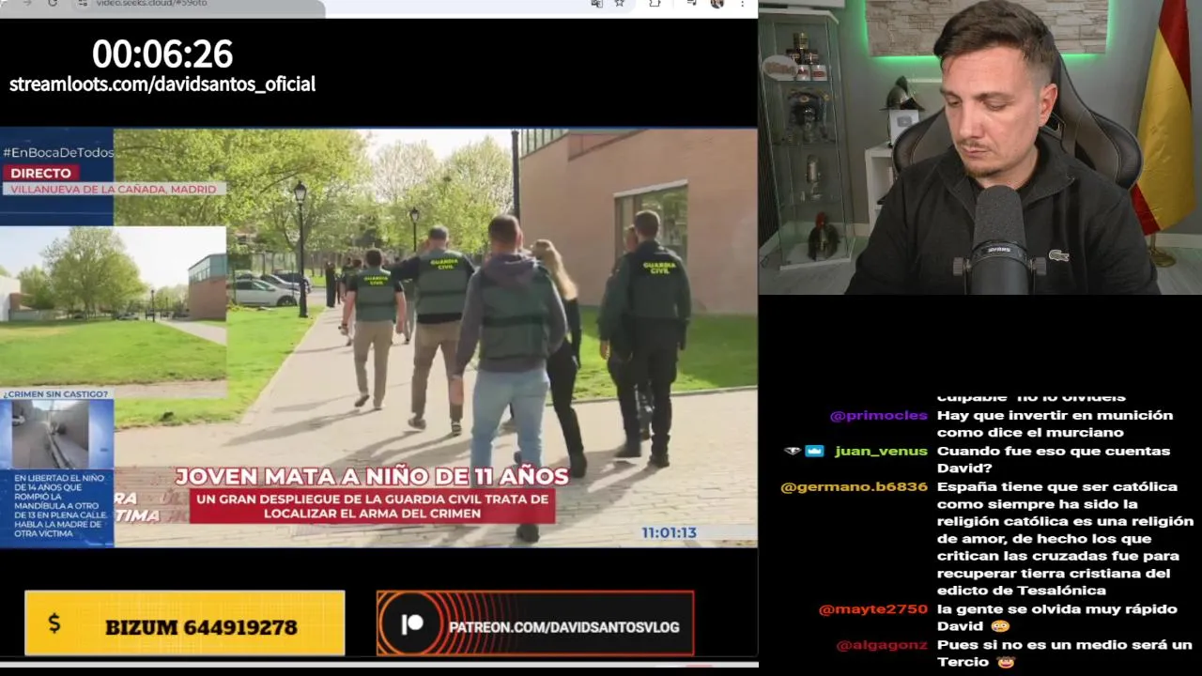1202x676 pixels.
Task: Click the juan_venus chat username
Action: [x=881, y=451]
